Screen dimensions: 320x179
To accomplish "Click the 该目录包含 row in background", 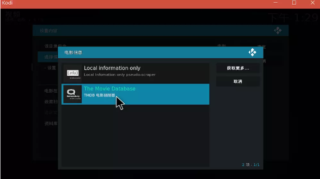I will [55, 46].
